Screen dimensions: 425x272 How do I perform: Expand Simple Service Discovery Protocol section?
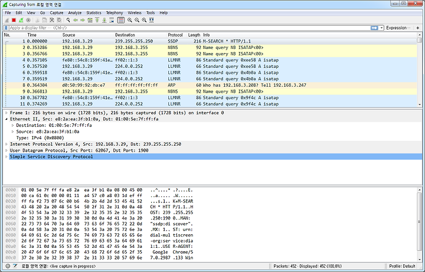tap(6, 156)
